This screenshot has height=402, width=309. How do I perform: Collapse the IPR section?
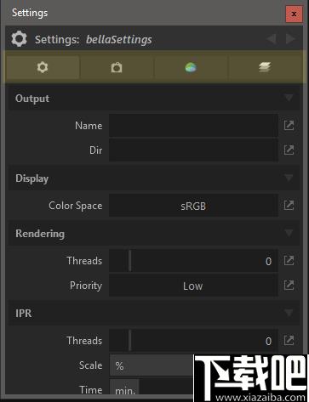pos(289,313)
